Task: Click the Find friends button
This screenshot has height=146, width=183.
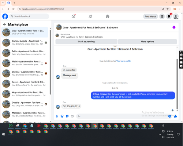Action: tap(150, 16)
